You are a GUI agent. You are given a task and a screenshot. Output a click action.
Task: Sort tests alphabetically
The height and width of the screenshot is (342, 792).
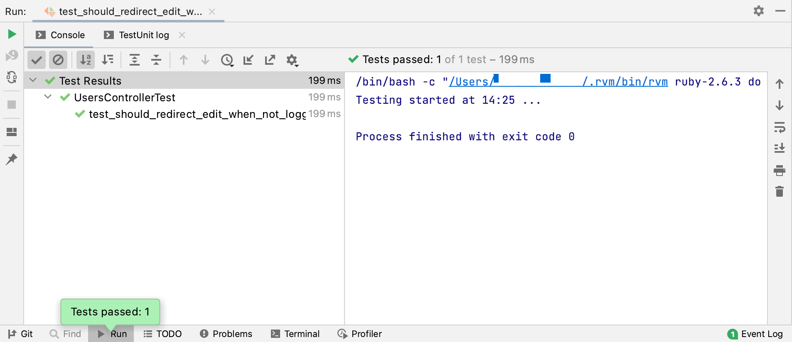(86, 60)
